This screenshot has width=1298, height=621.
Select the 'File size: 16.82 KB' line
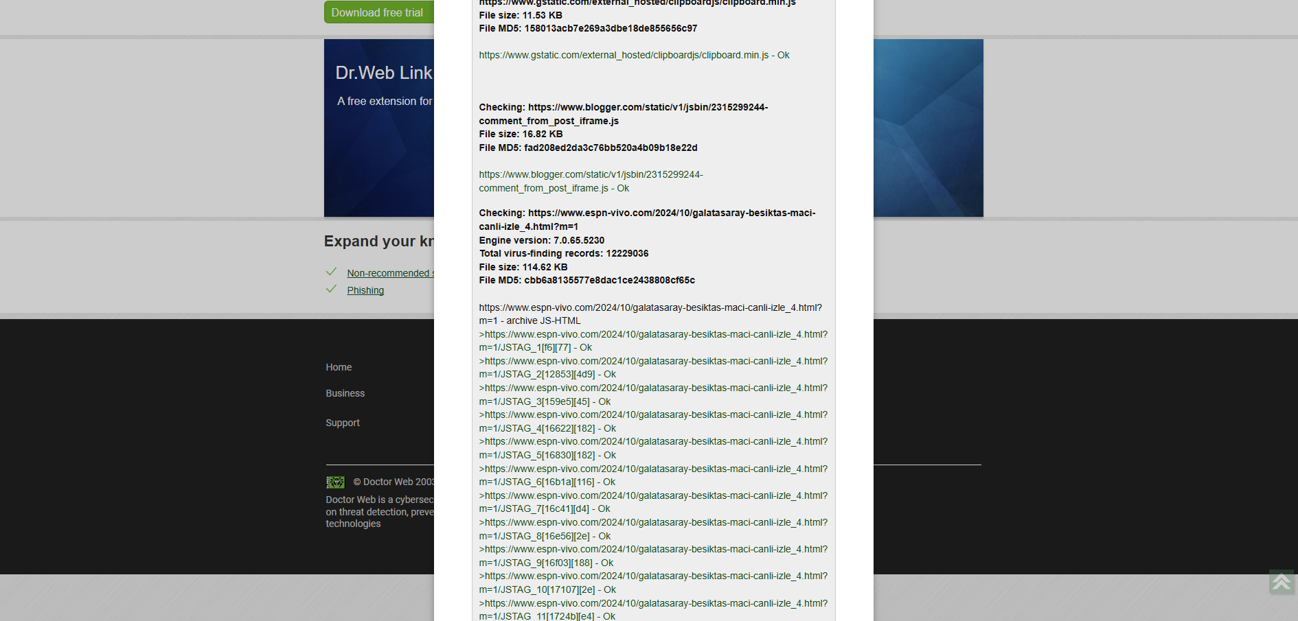coord(521,134)
